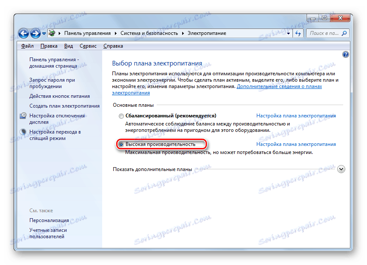This screenshot has height=265, width=367.
Task: Open 'Панель управления - домашняя страница'
Action: tap(54, 63)
